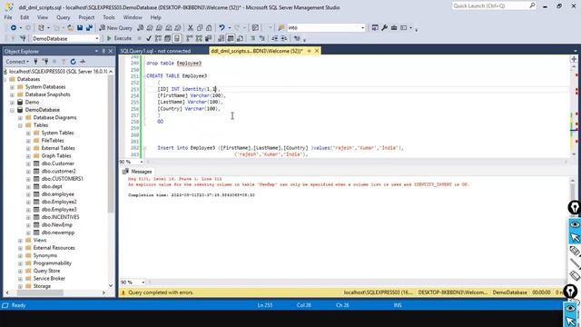Viewport: 581px width, 327px height.
Task: Click the Display Estimated Execution Plan icon
Action: tap(158, 38)
